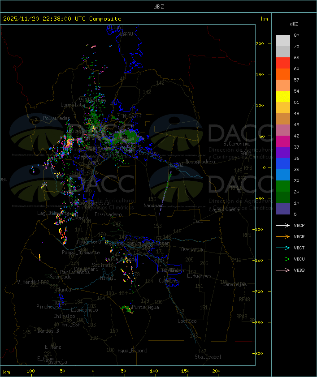Screen dimensions: 317x377
Task: Click the 'N_Calif' map label
Action: (x=132, y=116)
